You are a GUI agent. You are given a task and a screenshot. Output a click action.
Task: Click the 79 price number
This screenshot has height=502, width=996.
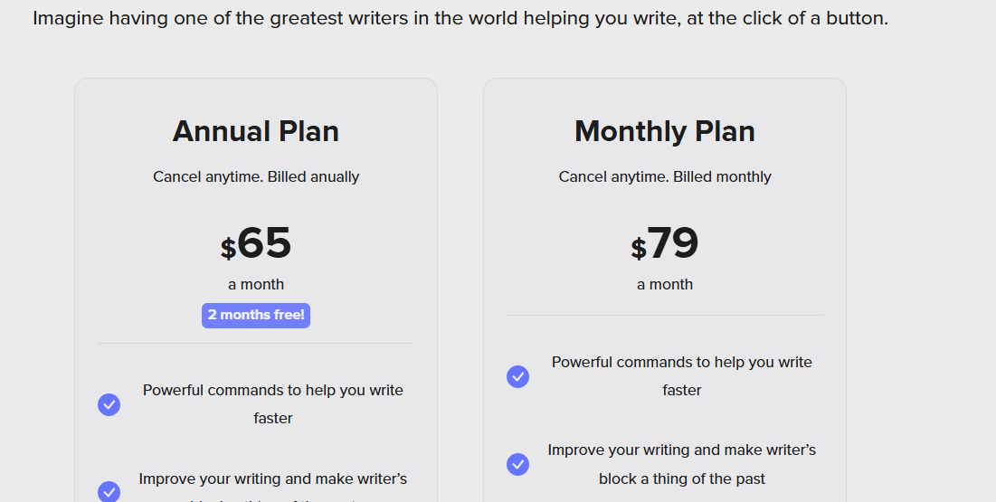673,242
